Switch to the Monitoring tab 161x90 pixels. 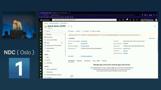click(x=87, y=61)
